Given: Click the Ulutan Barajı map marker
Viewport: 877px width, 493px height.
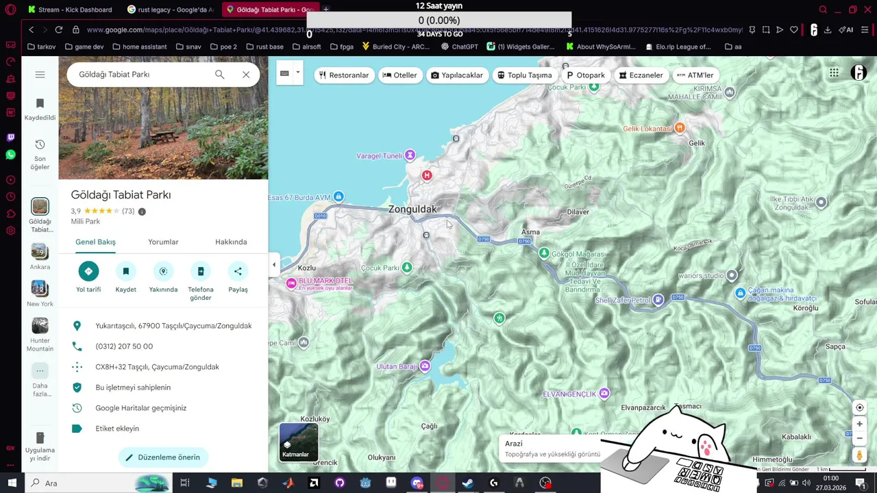Looking at the screenshot, I should coord(425,366).
